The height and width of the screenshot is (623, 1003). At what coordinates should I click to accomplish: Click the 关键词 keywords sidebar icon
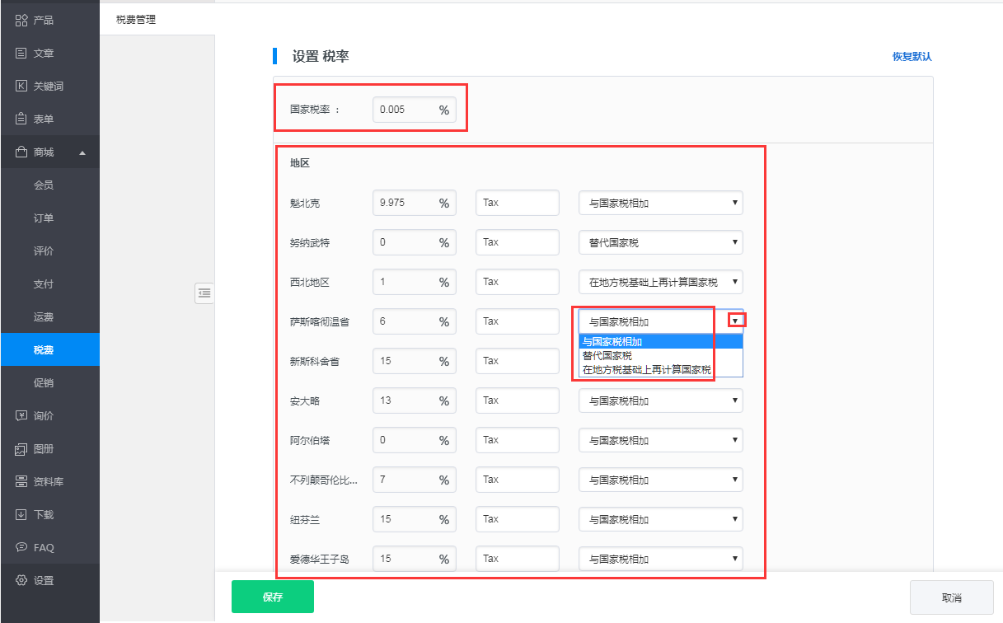coord(21,86)
